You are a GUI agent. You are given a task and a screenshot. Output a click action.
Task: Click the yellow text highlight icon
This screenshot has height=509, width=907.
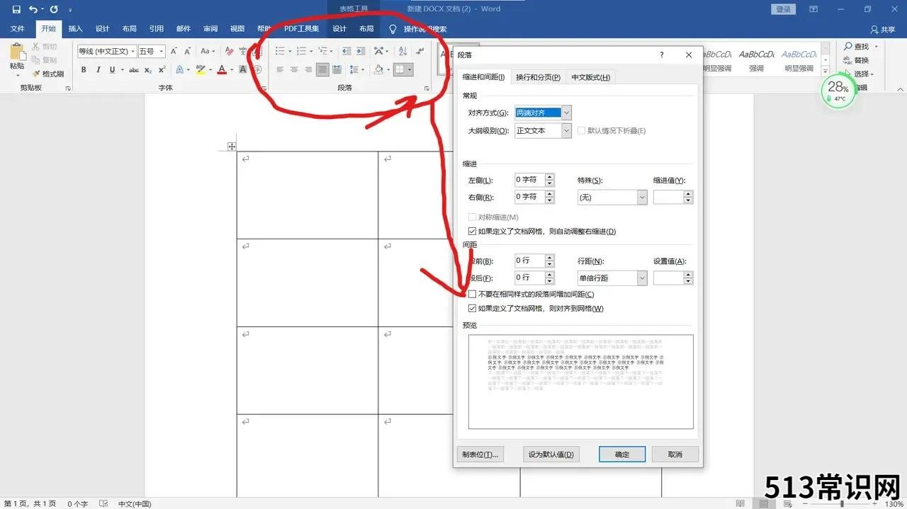[x=200, y=70]
